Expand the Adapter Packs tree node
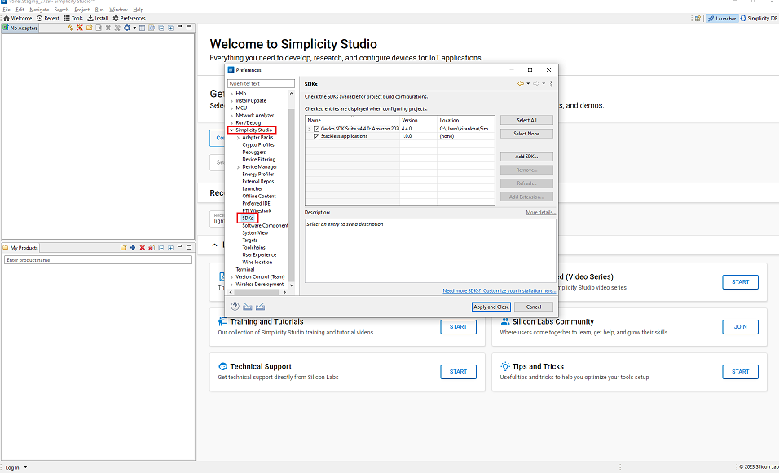This screenshot has height=473, width=779. pos(239,138)
